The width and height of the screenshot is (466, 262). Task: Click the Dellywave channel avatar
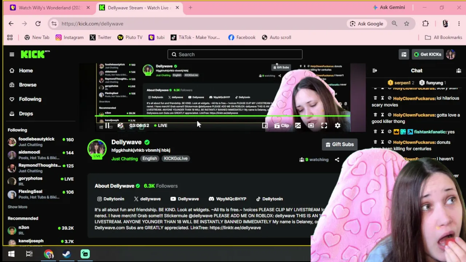click(97, 149)
